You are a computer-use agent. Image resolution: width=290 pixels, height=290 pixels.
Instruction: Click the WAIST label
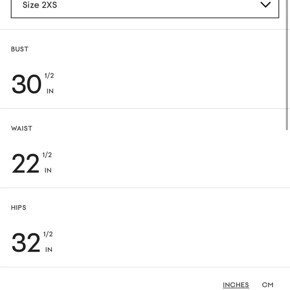coord(21,128)
